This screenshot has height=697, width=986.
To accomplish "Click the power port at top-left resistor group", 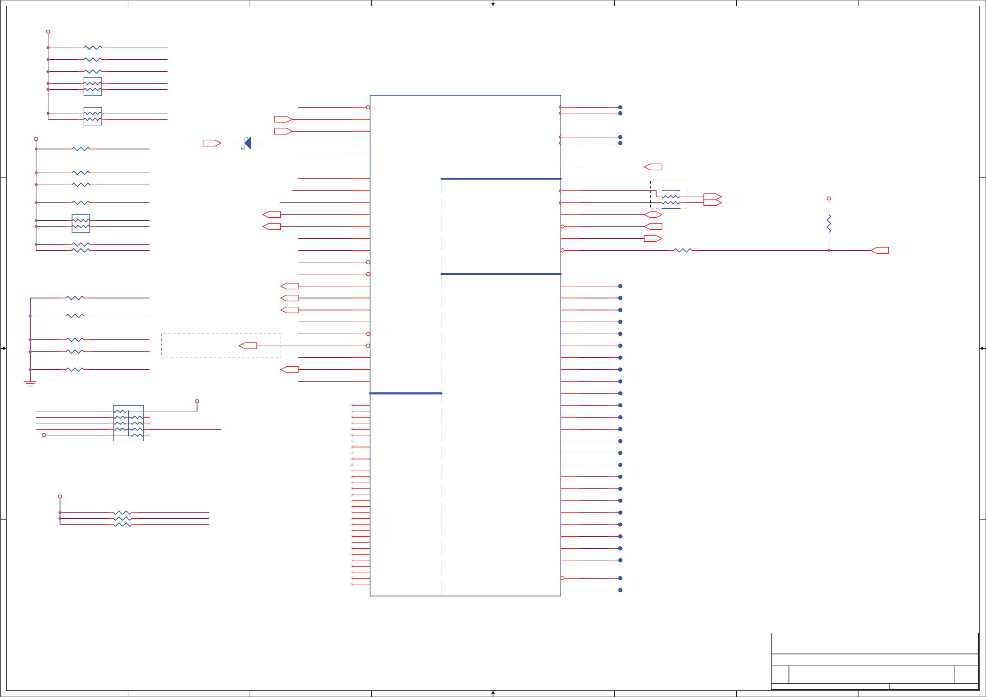I will coord(48,32).
